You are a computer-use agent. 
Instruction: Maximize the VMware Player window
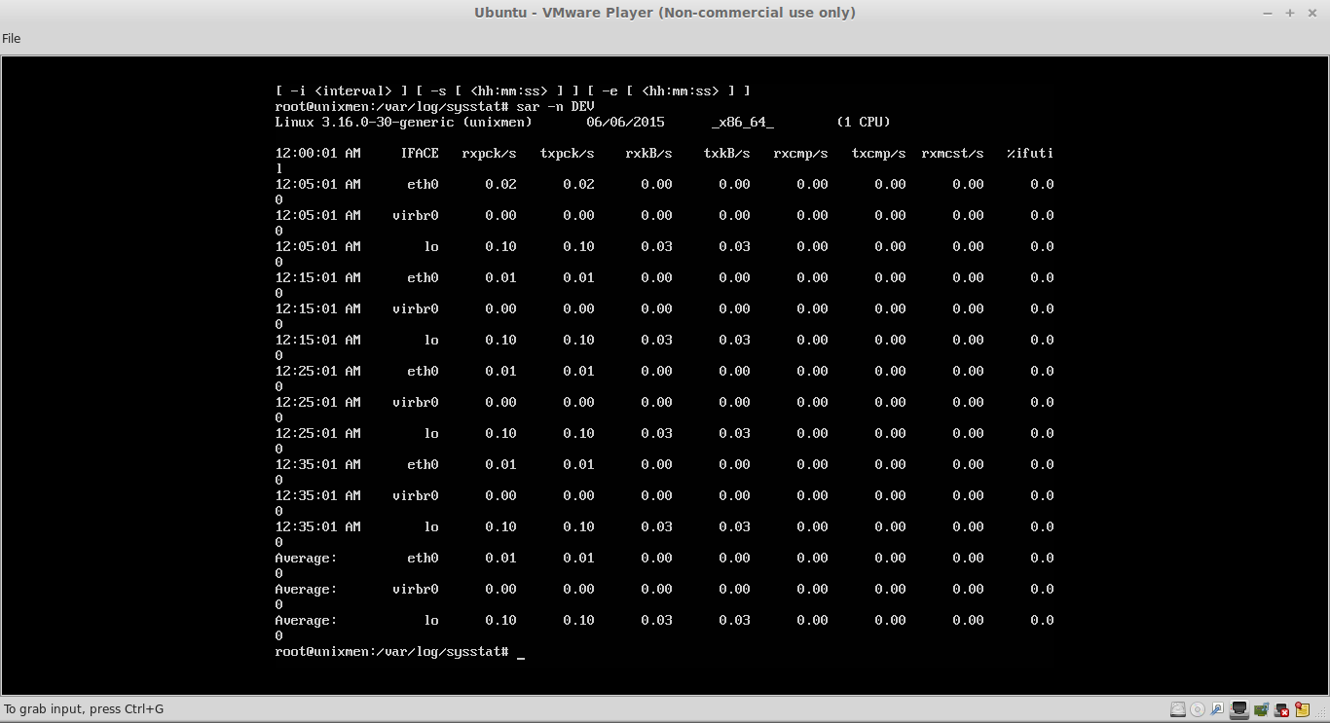click(x=1289, y=13)
